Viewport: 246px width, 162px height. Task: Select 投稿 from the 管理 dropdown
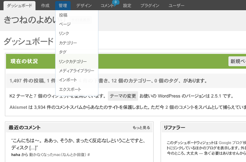pos(63,15)
